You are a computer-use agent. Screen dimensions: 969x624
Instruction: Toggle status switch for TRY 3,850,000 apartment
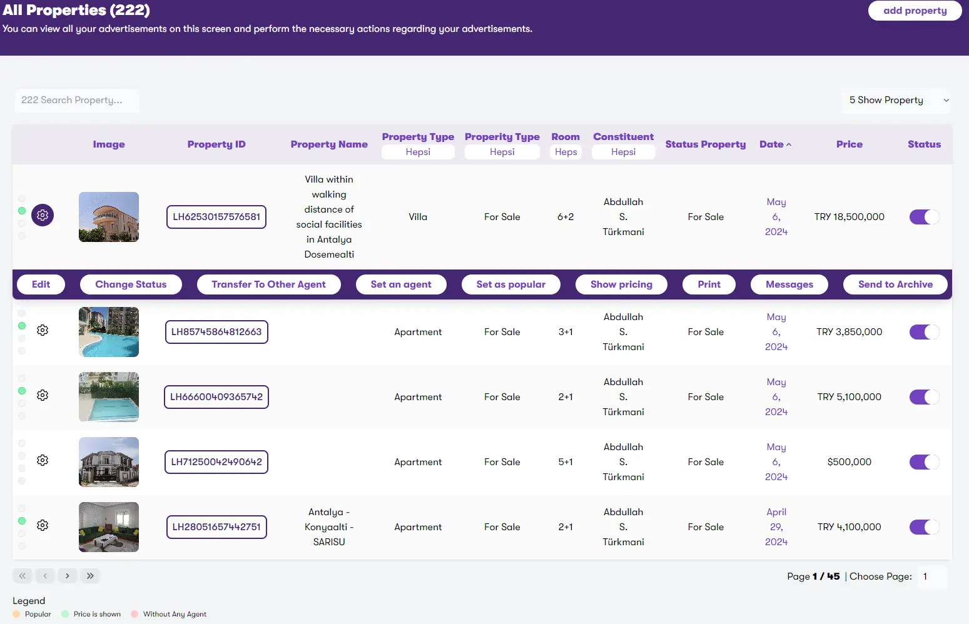tap(924, 332)
